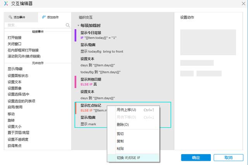Select the 设置选定的列表项 action

click(x=21, y=101)
